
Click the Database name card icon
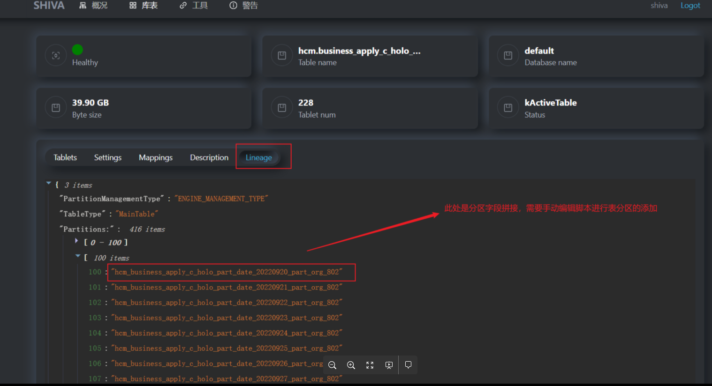[508, 55]
